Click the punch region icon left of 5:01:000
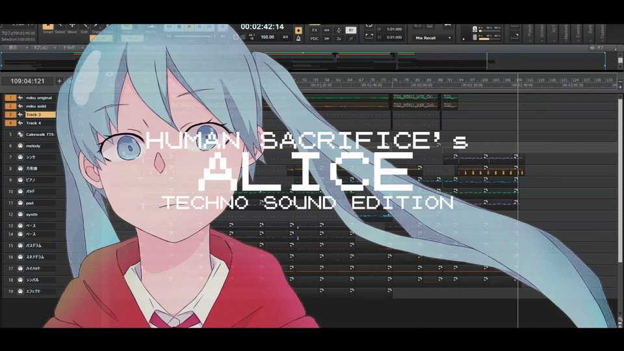 click(369, 37)
